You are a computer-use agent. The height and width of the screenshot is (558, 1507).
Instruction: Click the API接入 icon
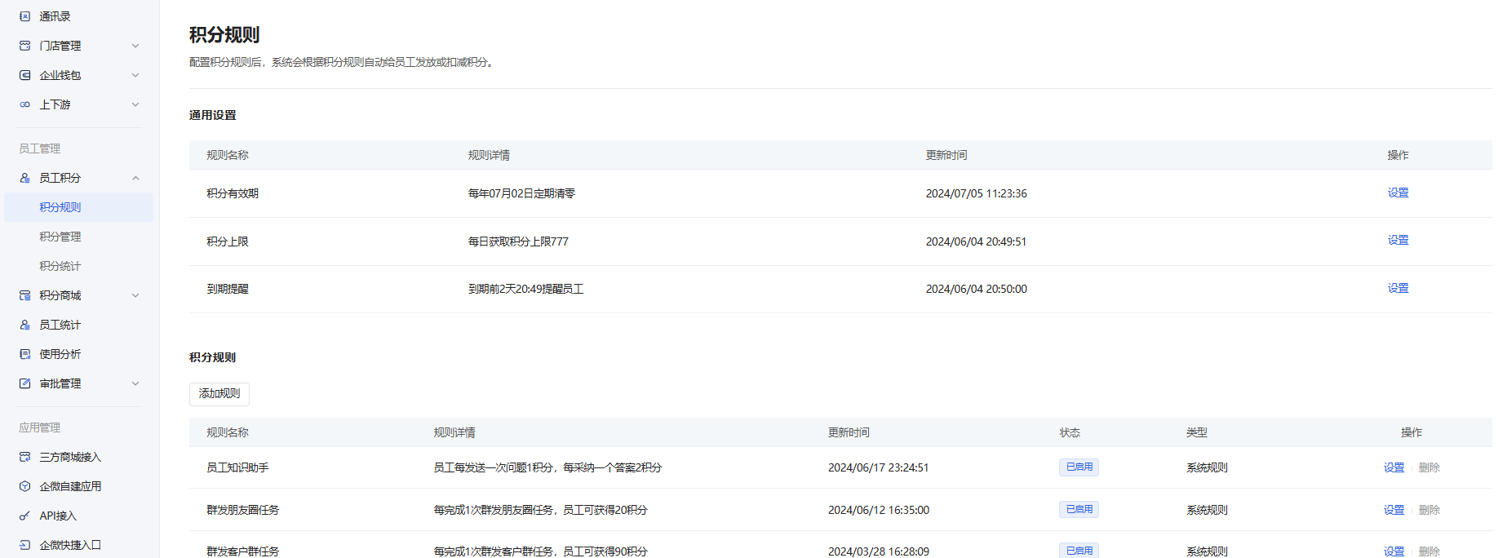point(25,516)
